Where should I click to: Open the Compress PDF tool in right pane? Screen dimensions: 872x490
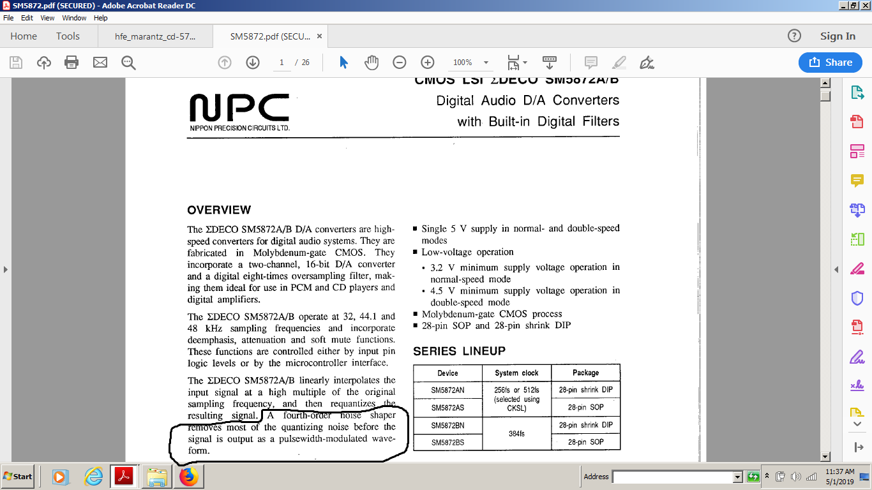(857, 327)
